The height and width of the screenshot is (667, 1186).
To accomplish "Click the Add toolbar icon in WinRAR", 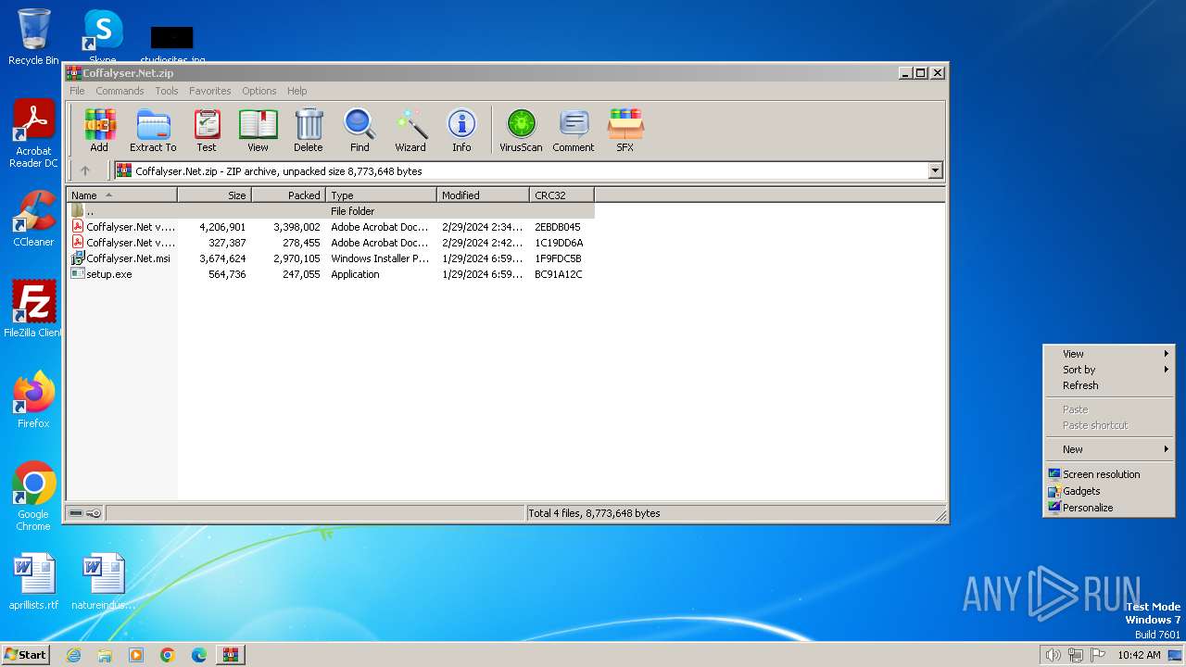I will (99, 131).
